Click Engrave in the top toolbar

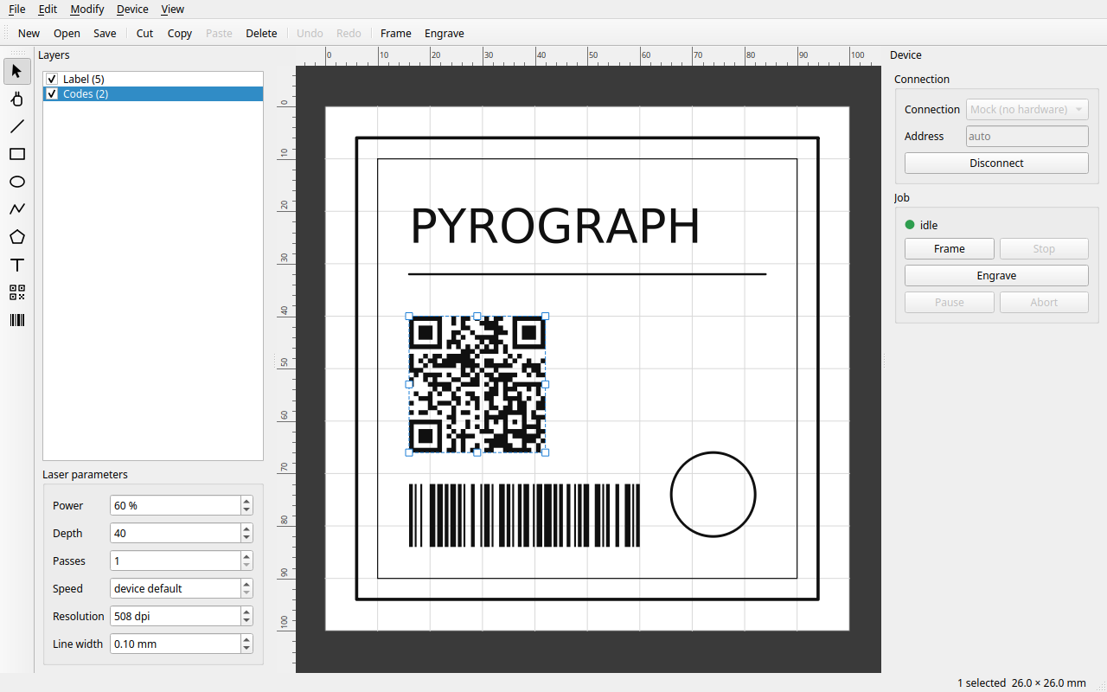click(x=445, y=33)
